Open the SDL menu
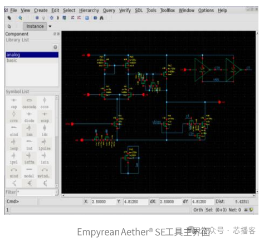The width and height of the screenshot is (264, 241). (x=139, y=11)
